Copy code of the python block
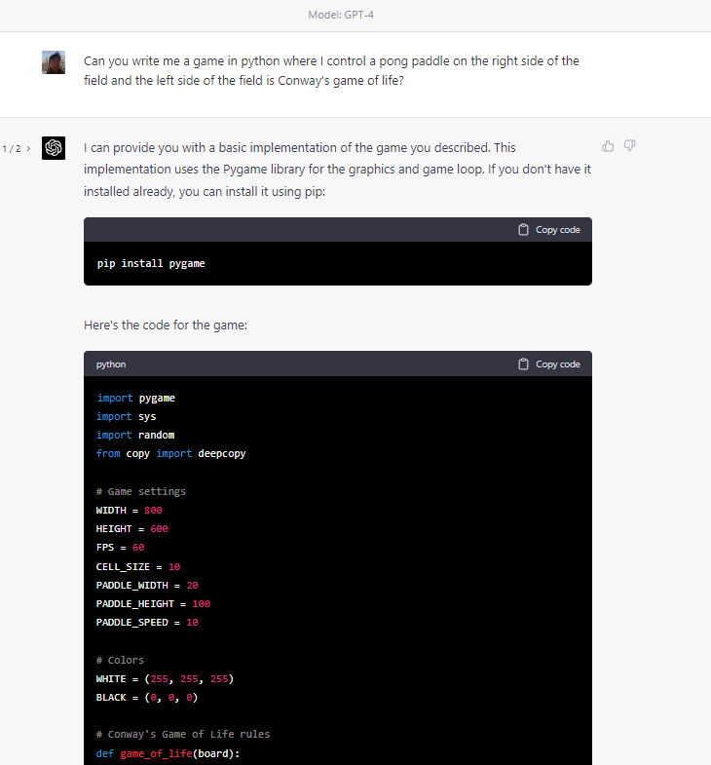Screen dimensions: 711x765 [x=549, y=364]
